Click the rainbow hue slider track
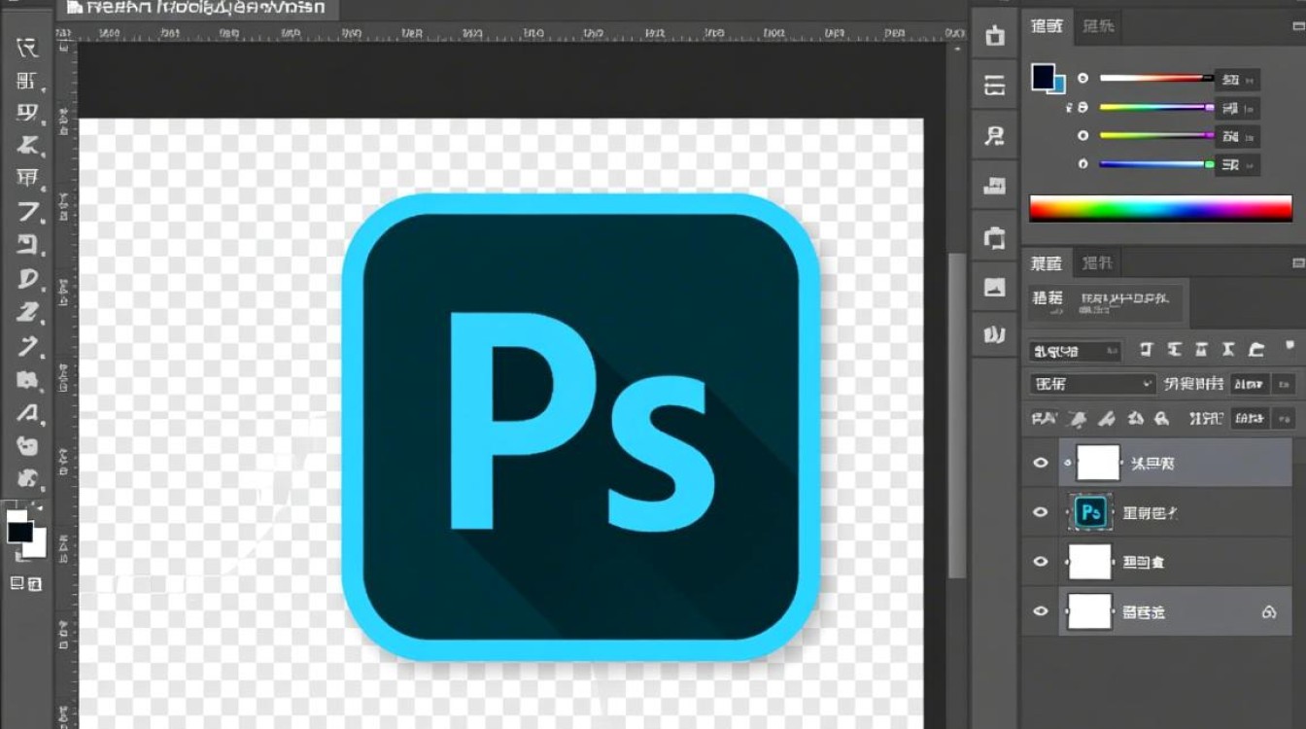The height and width of the screenshot is (729, 1306). (x=1155, y=107)
